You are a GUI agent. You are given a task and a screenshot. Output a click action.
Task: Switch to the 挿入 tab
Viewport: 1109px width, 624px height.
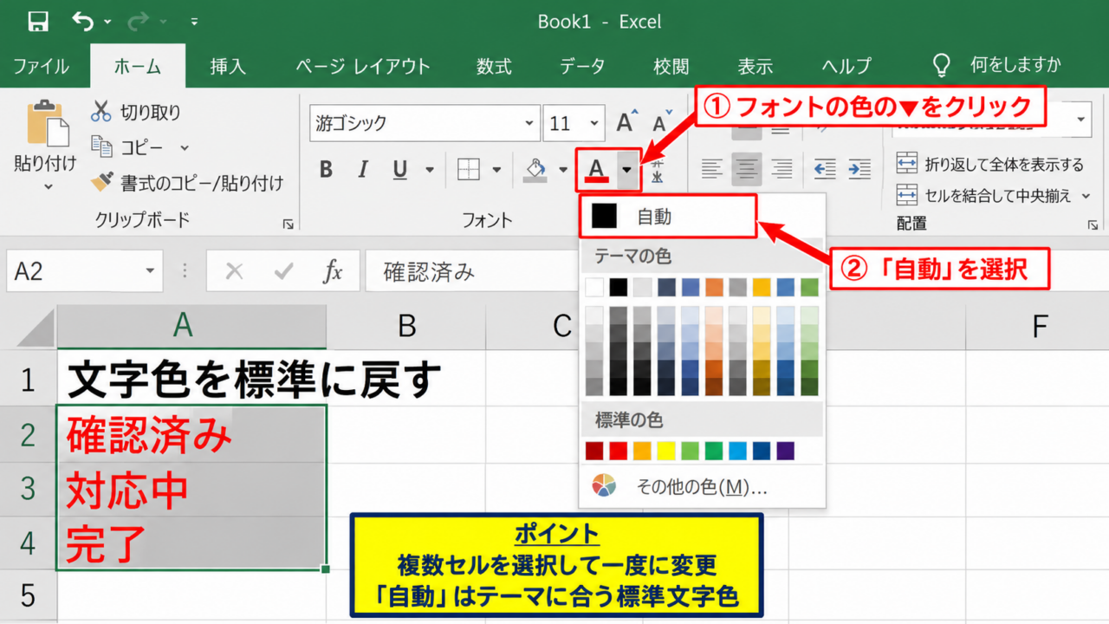[228, 66]
